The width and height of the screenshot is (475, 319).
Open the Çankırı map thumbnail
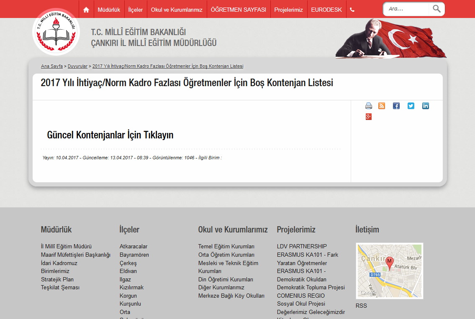389,271
